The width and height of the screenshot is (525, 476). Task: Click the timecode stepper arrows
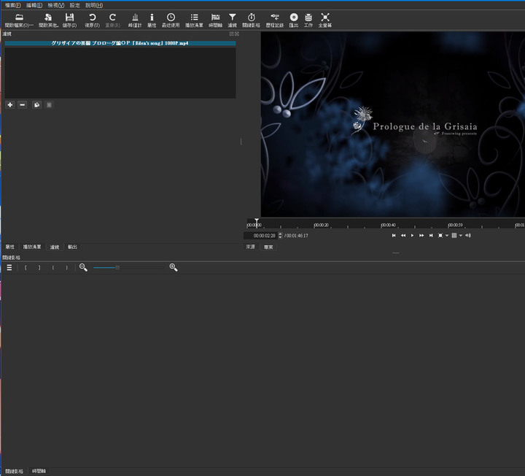click(x=280, y=236)
